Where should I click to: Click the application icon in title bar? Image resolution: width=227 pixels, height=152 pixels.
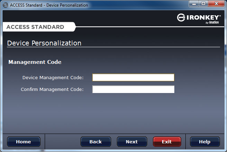5,5
